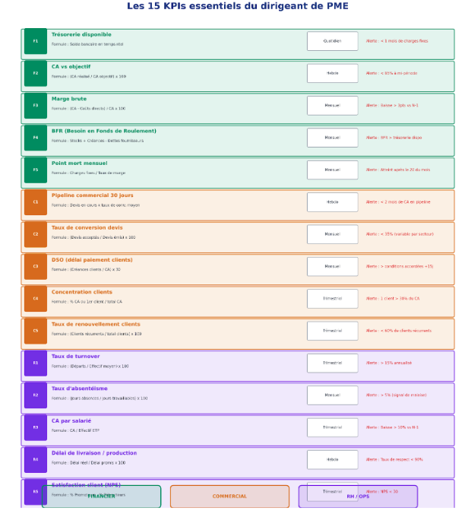468x514 pixels.
Task: Click the R3 CA par salarié badge
Action: (x=35, y=427)
